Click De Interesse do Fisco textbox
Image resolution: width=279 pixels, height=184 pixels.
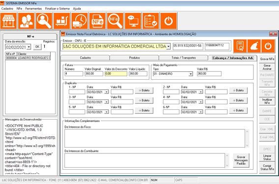pos(155,138)
